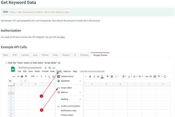This screenshot has height=117, width=175.
Task: Click the text wrapping icon
Action: [134, 77]
